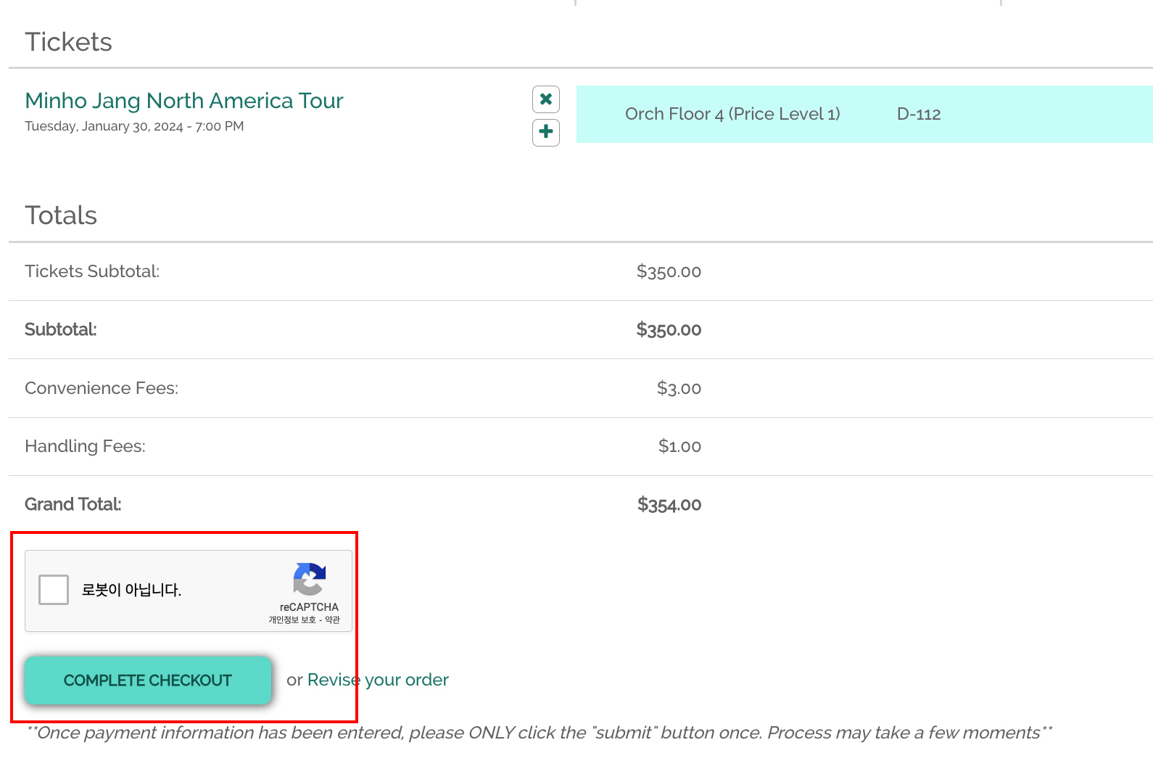Open the Minho Jang North America Tour link
Viewport: 1153px width, 769px height.
click(183, 101)
